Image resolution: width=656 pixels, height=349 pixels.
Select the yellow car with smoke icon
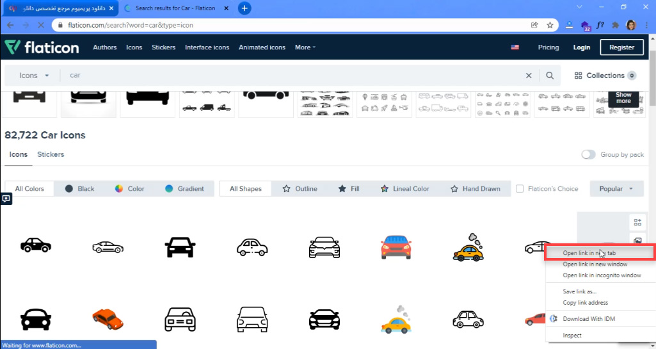pyautogui.click(x=468, y=248)
